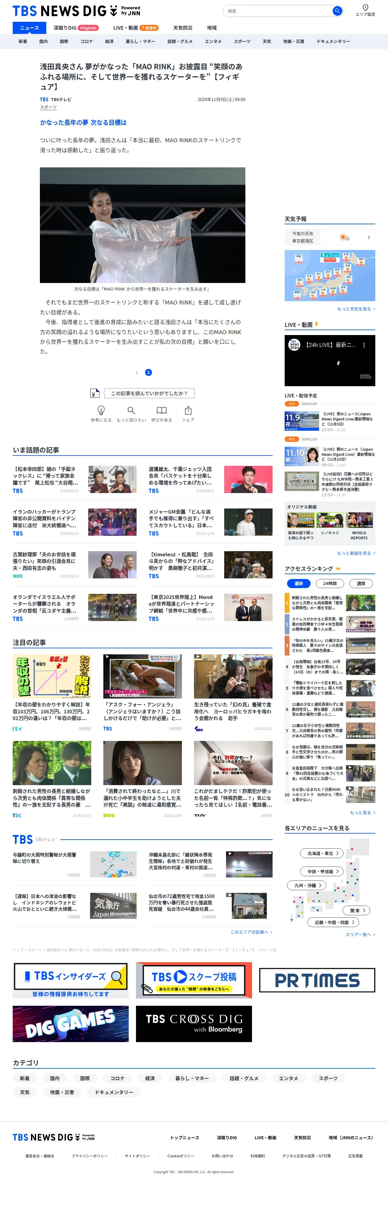
Task: Open the 中部・甲信越 area button
Action: point(322,871)
